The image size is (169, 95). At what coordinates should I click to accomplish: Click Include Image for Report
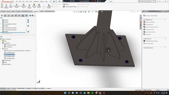click(x=70, y=7)
